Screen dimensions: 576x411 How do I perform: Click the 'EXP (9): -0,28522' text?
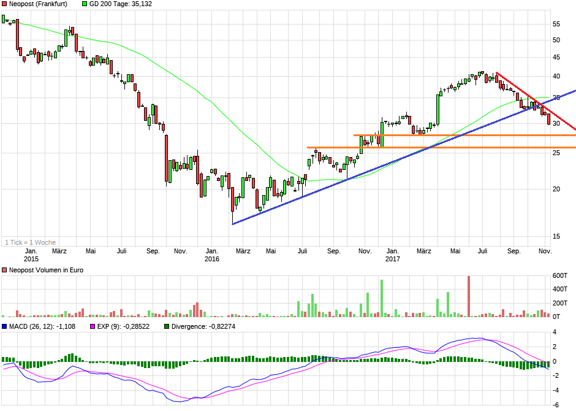pos(123,326)
